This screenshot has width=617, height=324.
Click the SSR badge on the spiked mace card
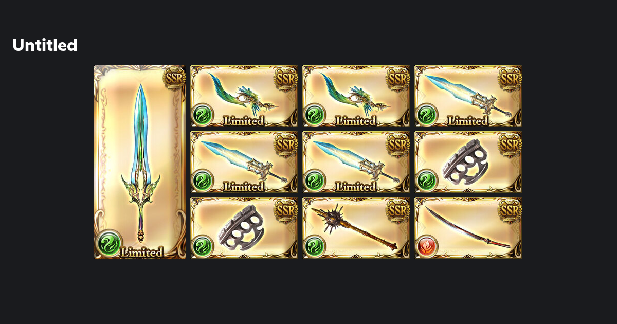click(398, 210)
